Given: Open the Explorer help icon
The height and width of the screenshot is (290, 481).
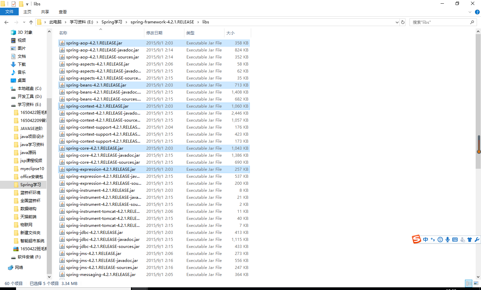Looking at the screenshot, I should (477, 12).
